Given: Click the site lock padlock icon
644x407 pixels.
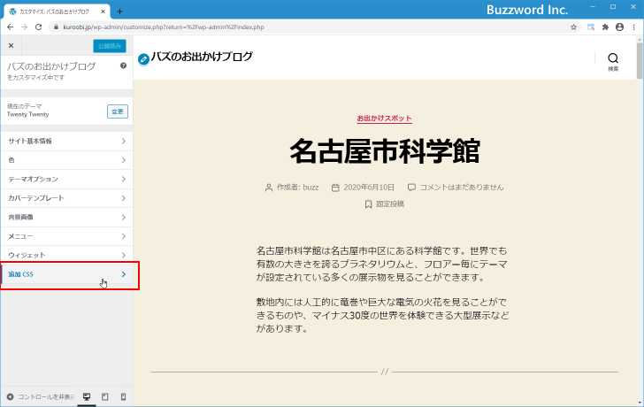Looking at the screenshot, I should pyautogui.click(x=57, y=27).
